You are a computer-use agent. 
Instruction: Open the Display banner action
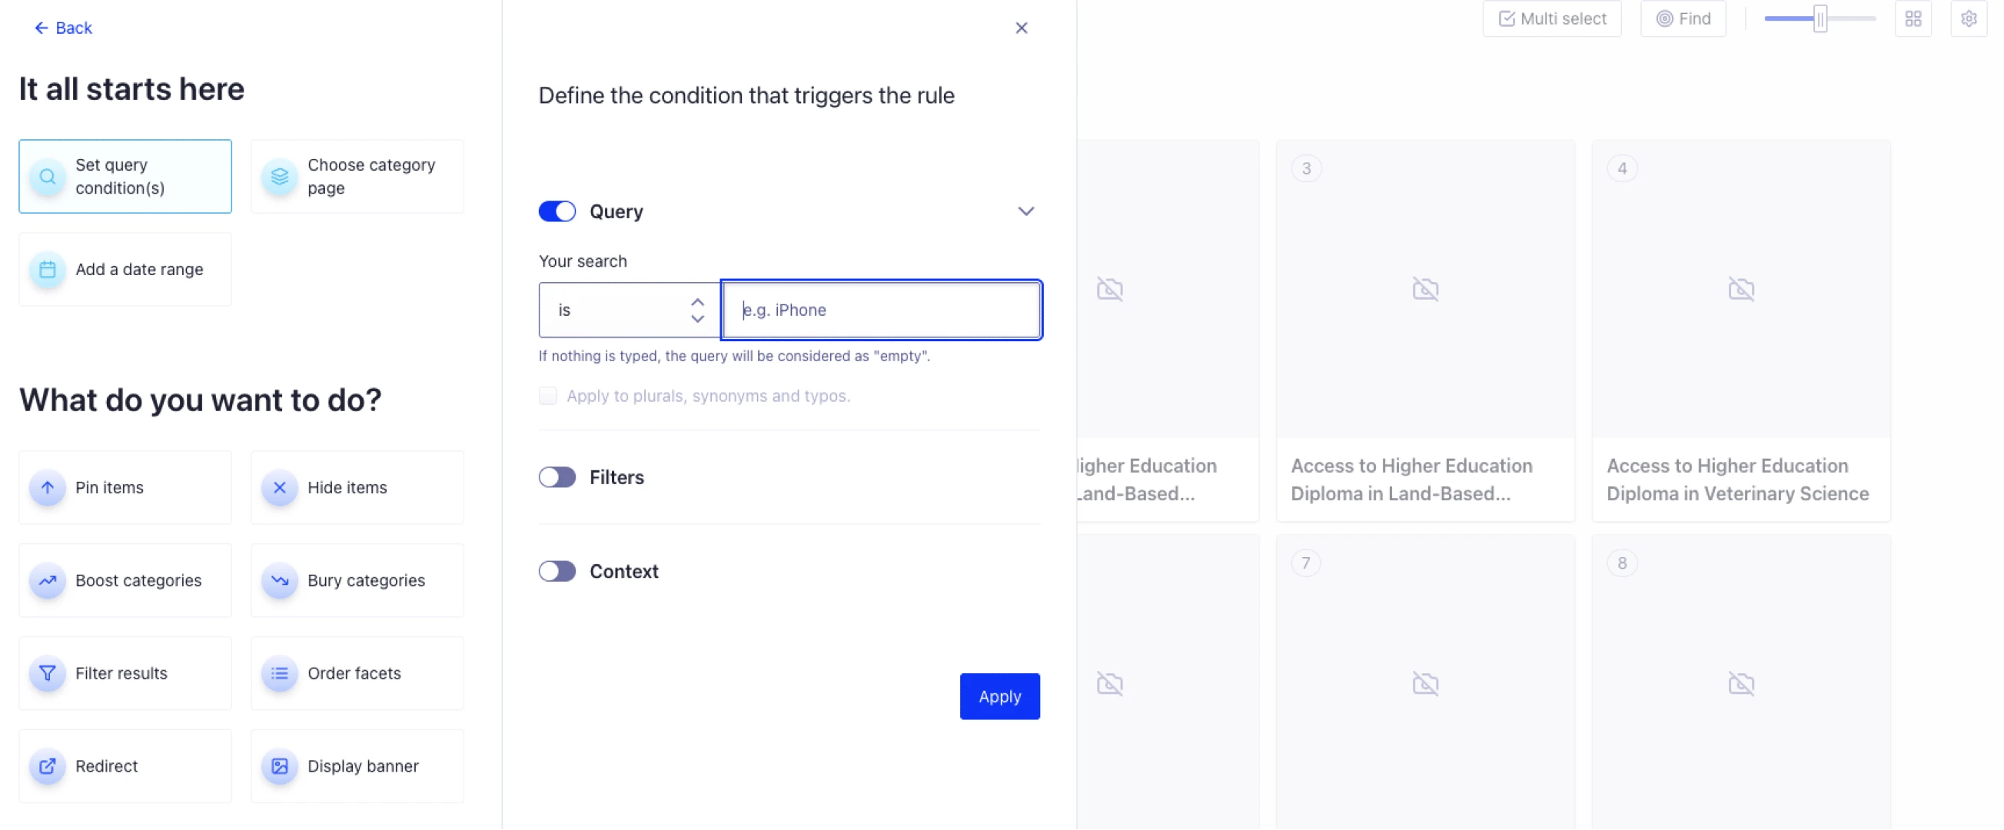pos(357,766)
